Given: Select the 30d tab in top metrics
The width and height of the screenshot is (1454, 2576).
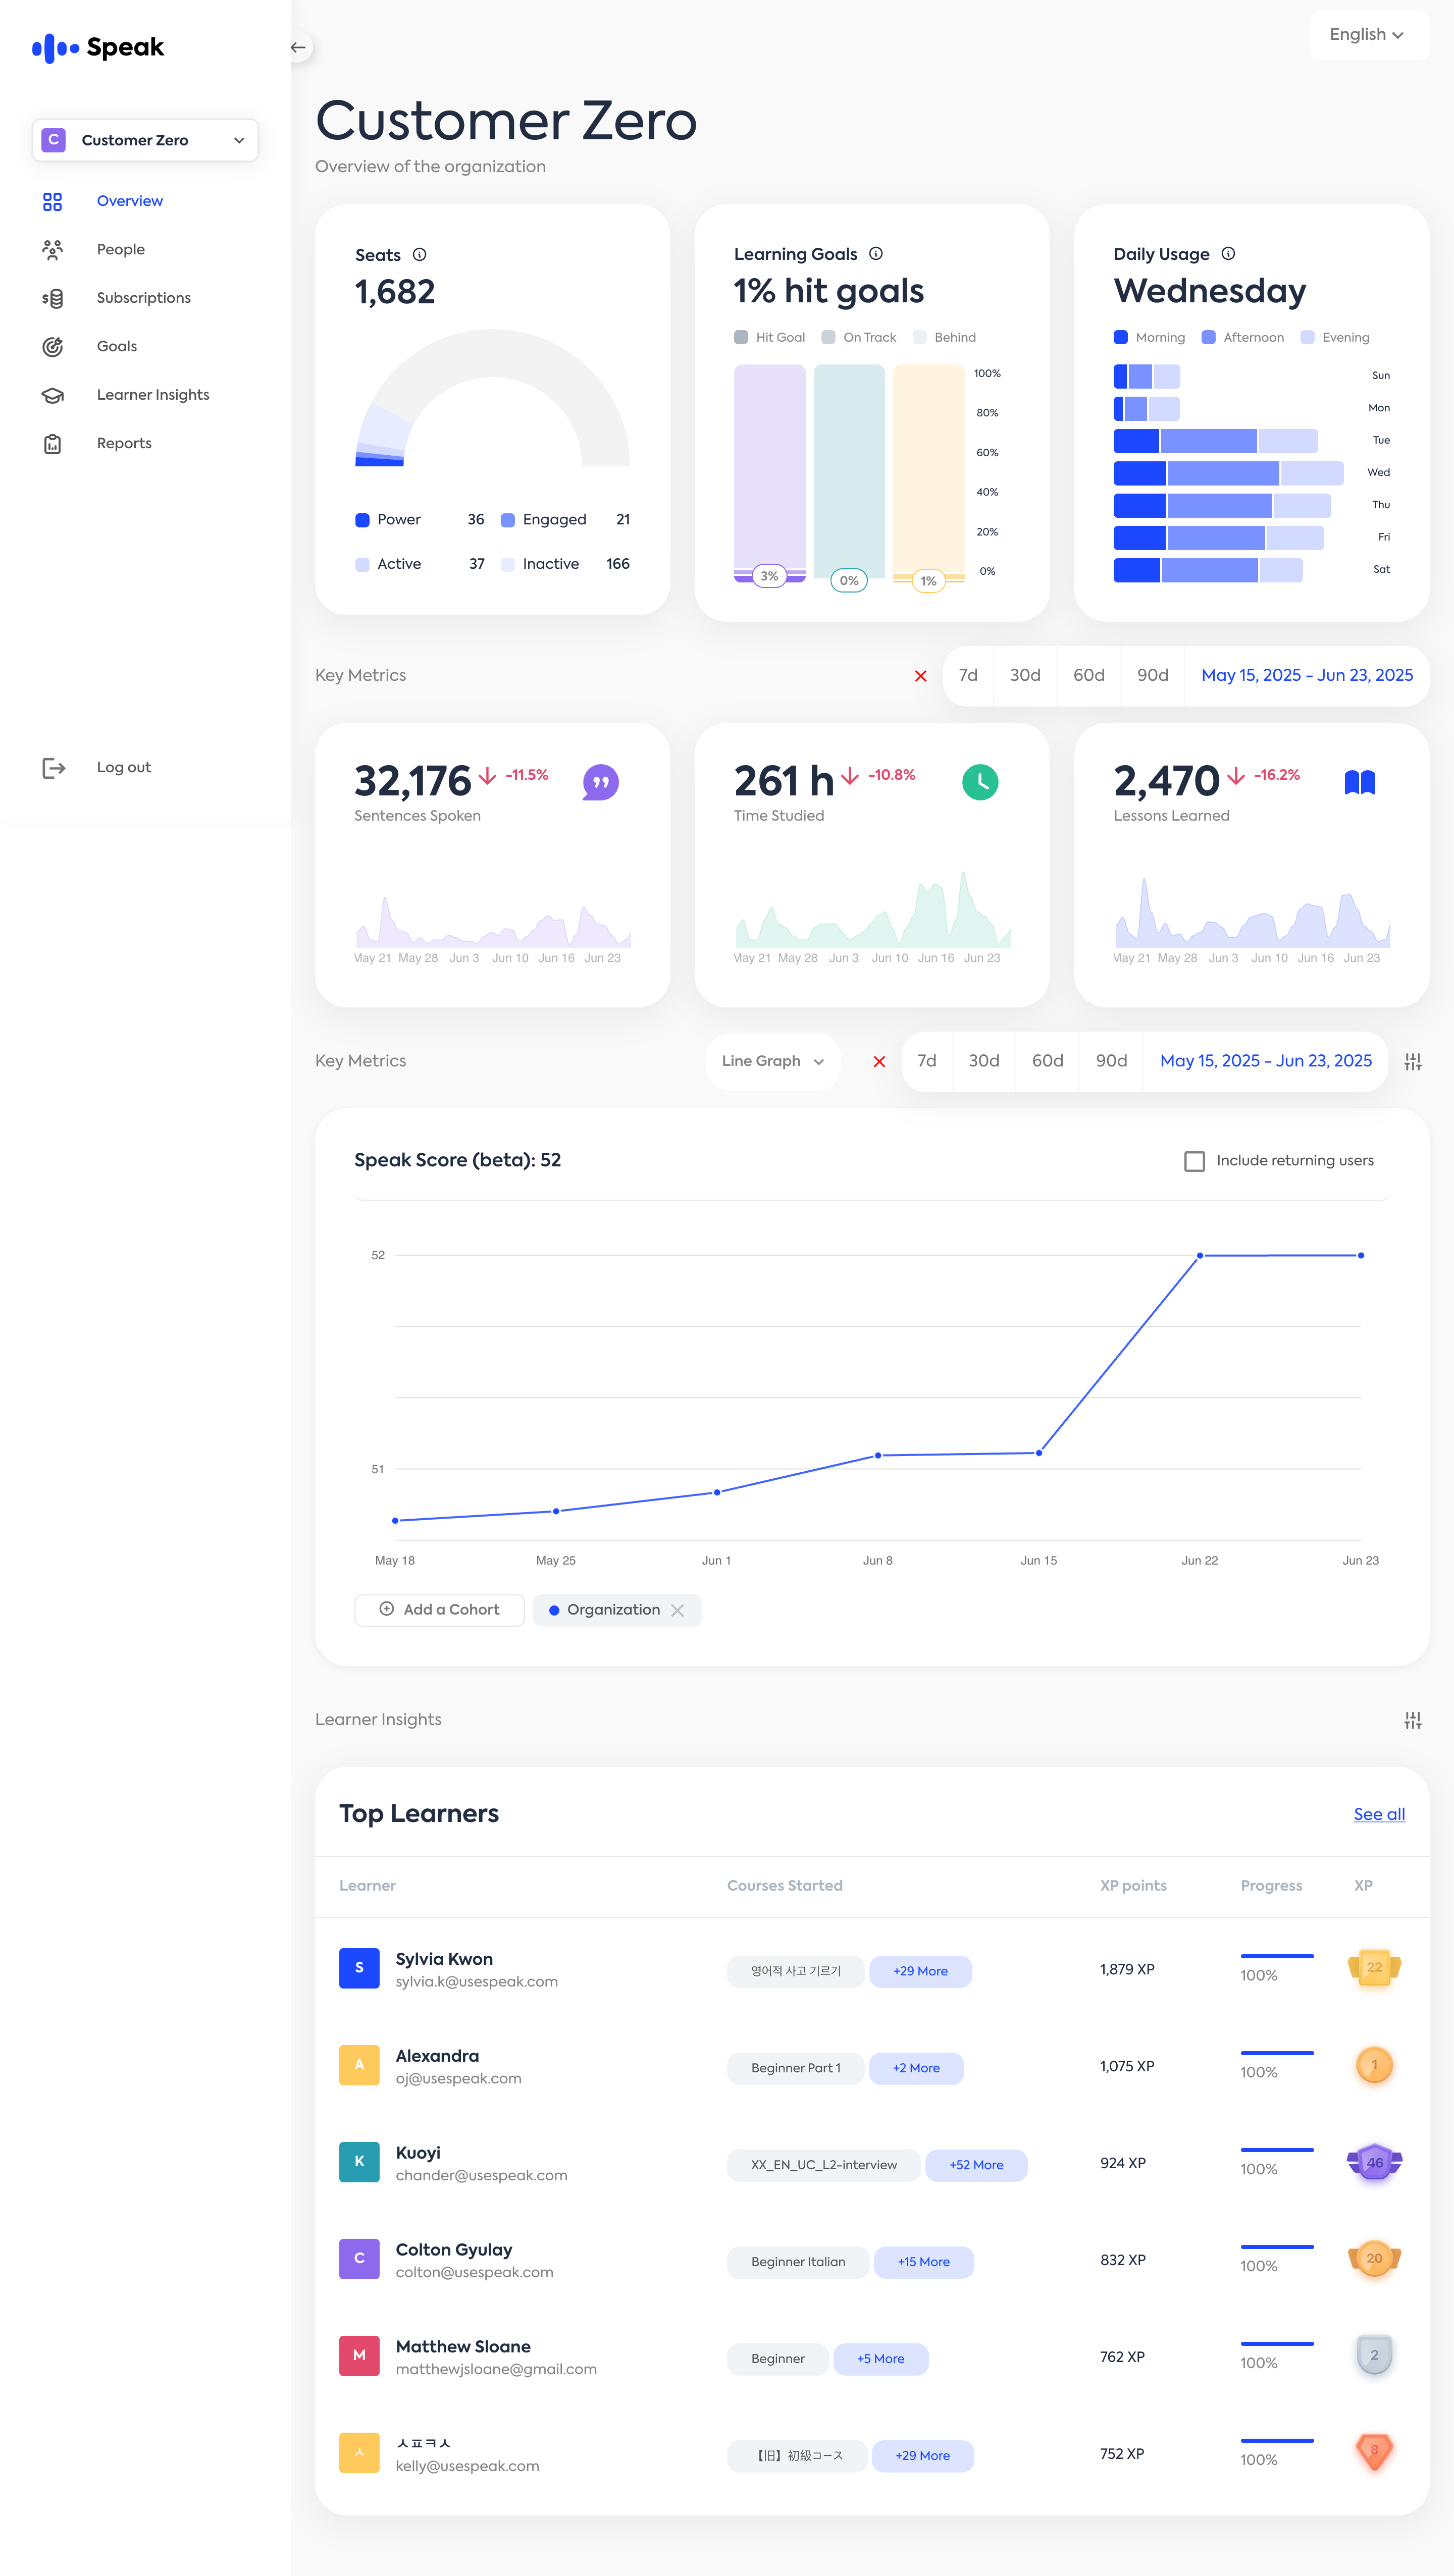Looking at the screenshot, I should click(x=1024, y=676).
